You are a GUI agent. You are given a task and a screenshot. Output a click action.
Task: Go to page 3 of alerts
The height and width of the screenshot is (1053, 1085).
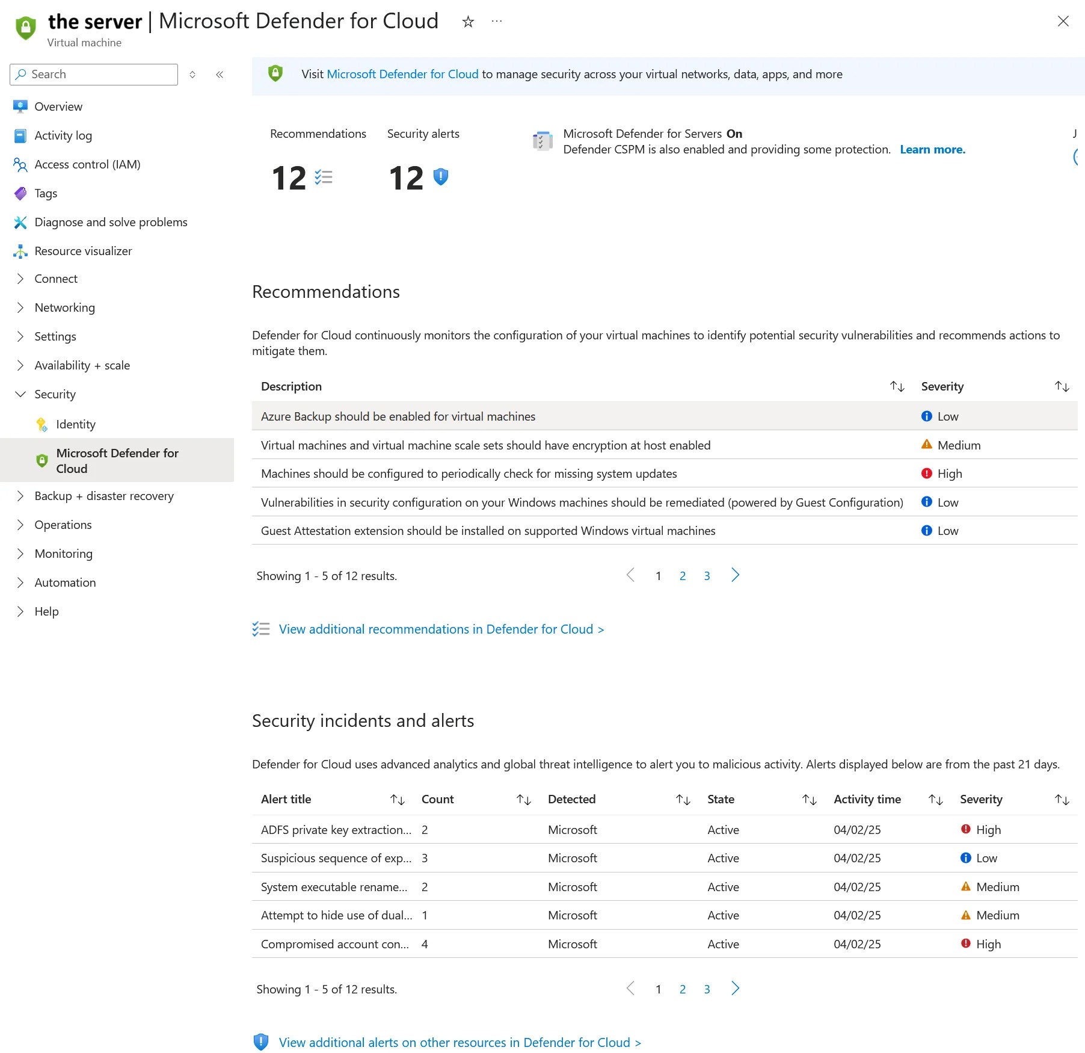point(707,989)
